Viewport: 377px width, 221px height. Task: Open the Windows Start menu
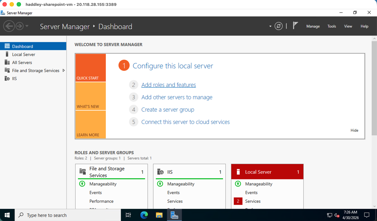[7, 215]
